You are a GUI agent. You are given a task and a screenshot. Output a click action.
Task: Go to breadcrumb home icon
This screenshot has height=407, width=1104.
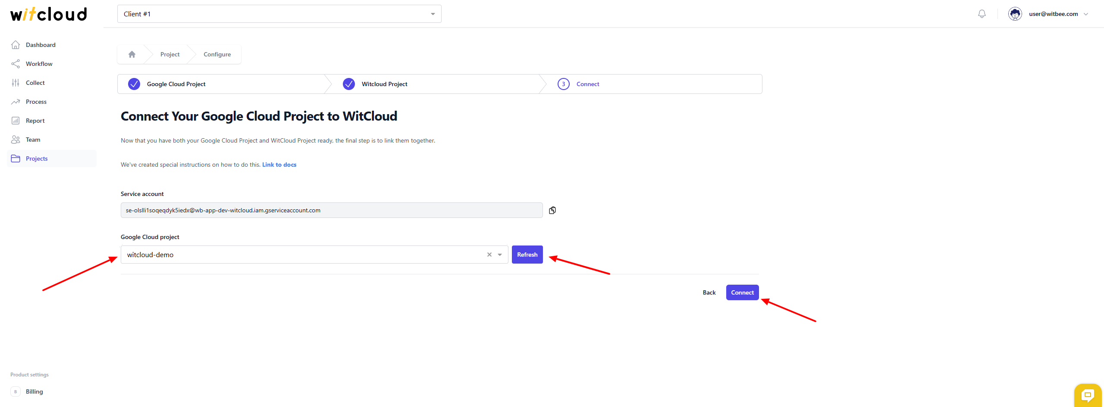click(x=132, y=54)
